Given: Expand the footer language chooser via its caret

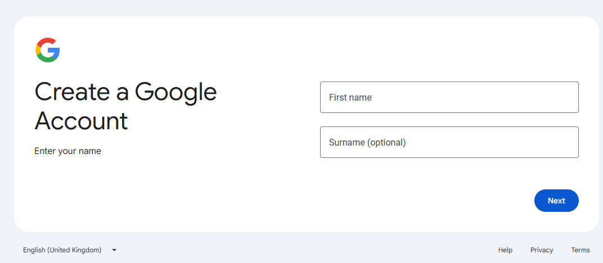Looking at the screenshot, I should tap(114, 250).
